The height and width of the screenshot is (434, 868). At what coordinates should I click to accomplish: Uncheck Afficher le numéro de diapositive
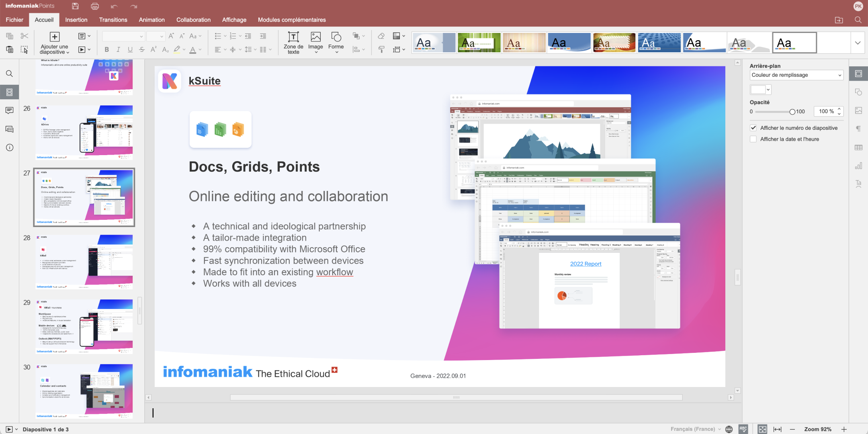point(753,128)
